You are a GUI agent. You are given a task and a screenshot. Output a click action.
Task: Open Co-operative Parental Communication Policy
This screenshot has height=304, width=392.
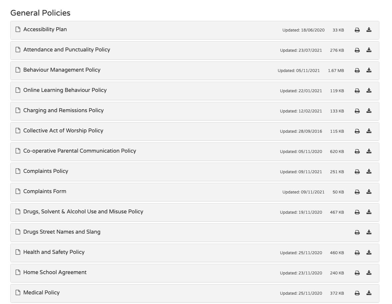tap(79, 151)
